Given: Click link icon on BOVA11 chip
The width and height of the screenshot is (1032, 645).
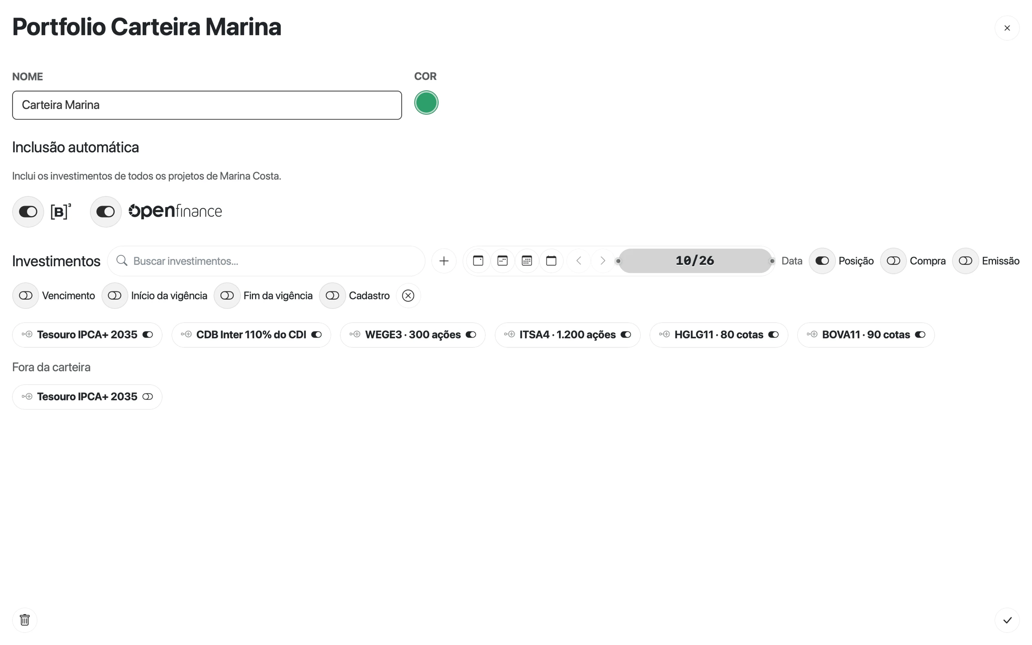Looking at the screenshot, I should point(812,334).
